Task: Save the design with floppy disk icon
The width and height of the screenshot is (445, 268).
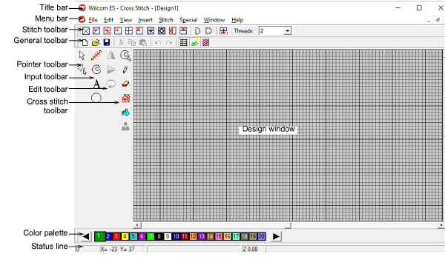Action: pyautogui.click(x=107, y=42)
